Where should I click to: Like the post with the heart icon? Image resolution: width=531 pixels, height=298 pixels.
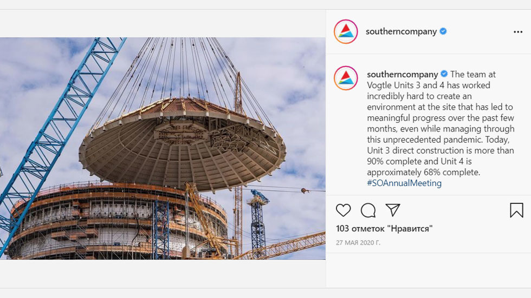343,210
